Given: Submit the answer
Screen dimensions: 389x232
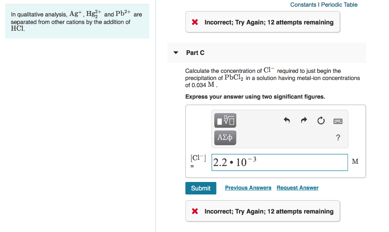Looking at the screenshot, I should coord(201,188).
